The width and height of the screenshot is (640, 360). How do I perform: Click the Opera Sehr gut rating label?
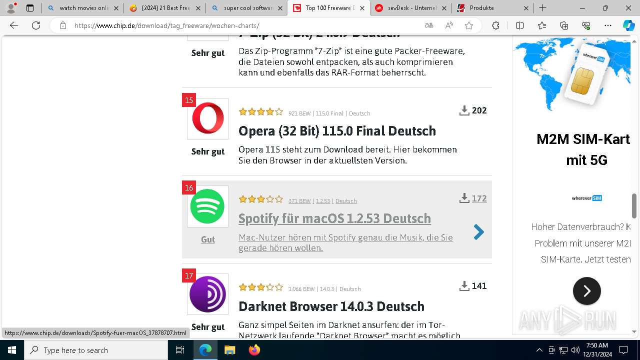pyautogui.click(x=208, y=151)
